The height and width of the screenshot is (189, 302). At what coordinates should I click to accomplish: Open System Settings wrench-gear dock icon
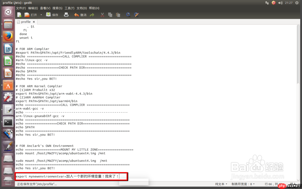[8, 97]
